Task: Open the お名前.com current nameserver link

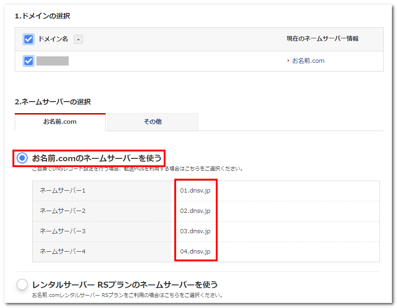Action: 308,61
